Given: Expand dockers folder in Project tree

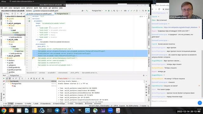Looking at the screenshot, I should click(x=6, y=60).
